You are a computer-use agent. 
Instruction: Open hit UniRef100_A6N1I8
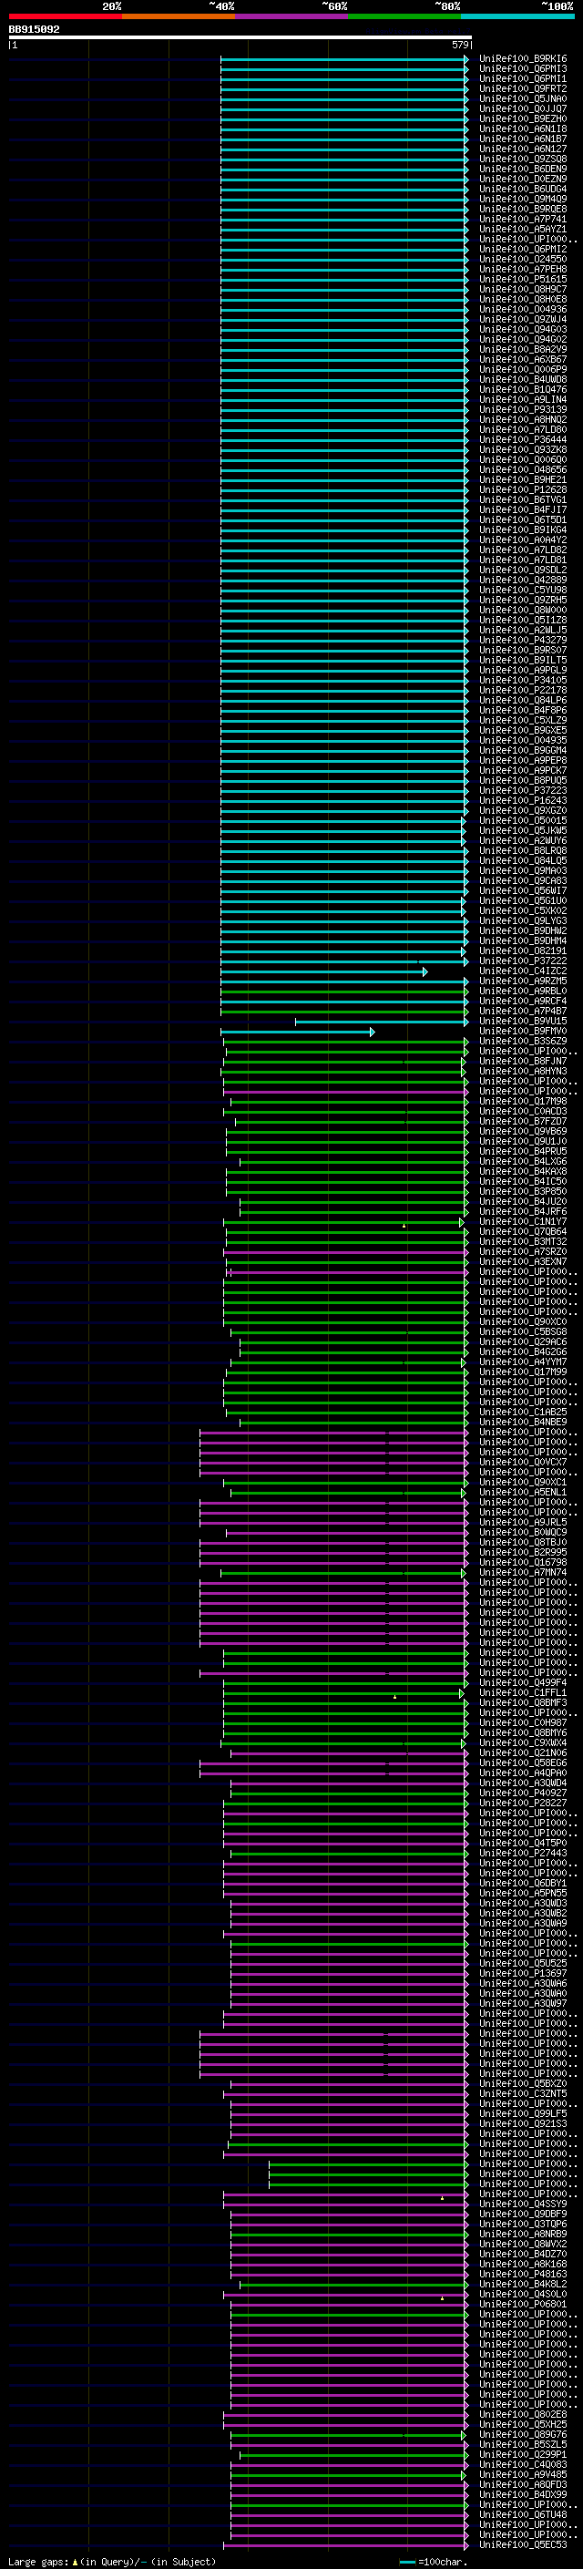coord(523,128)
